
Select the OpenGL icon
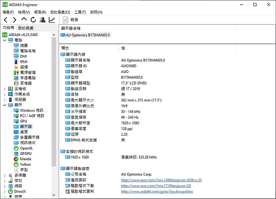(16, 148)
